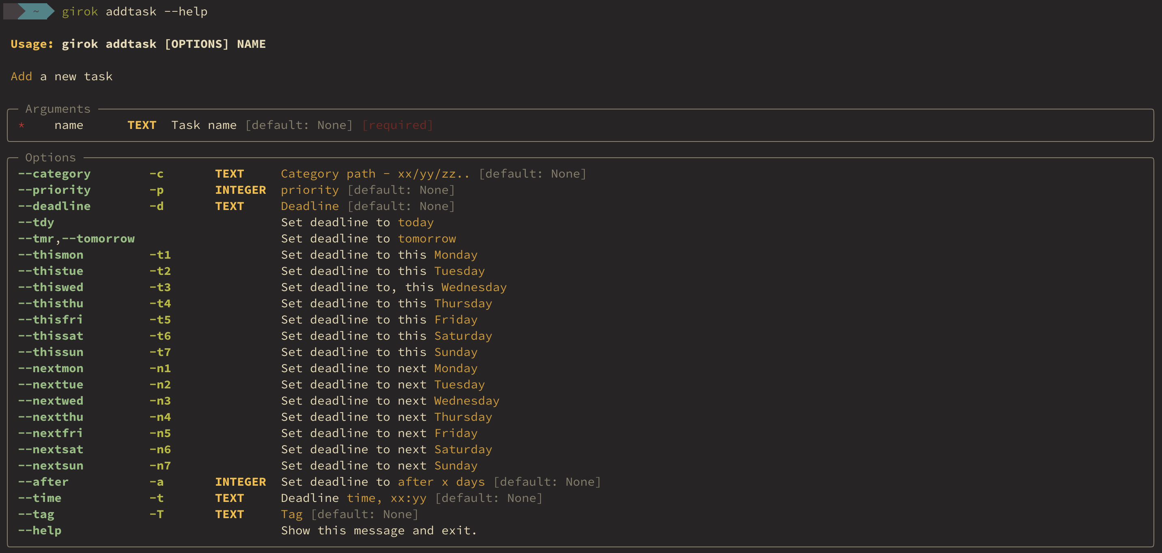Click the -t3 shortcut for Wednesday
The height and width of the screenshot is (553, 1162).
click(160, 287)
